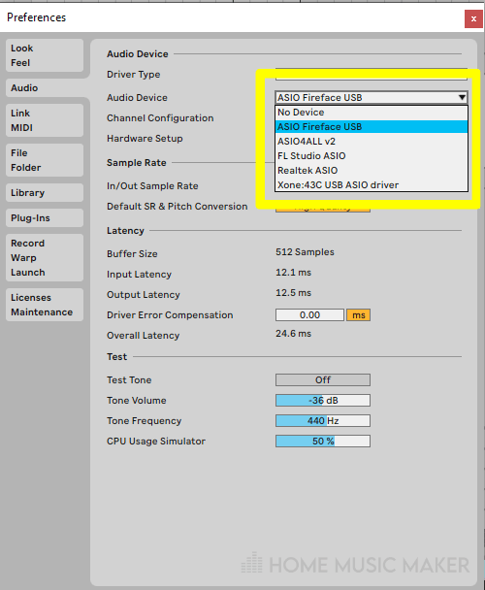The height and width of the screenshot is (590, 485).
Task: Click the Preferences window title
Action: click(37, 17)
